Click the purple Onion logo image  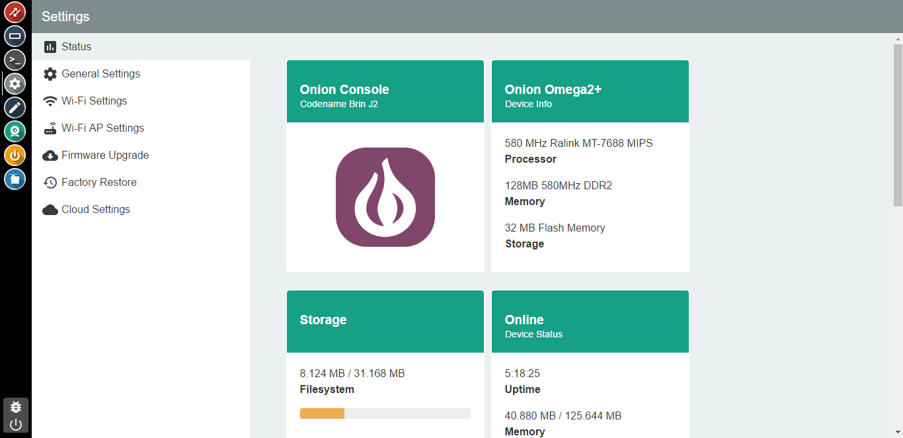tap(385, 197)
